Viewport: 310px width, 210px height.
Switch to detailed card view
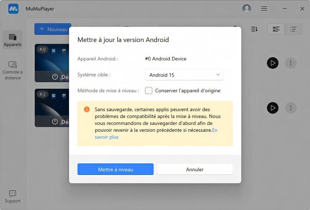point(276,29)
